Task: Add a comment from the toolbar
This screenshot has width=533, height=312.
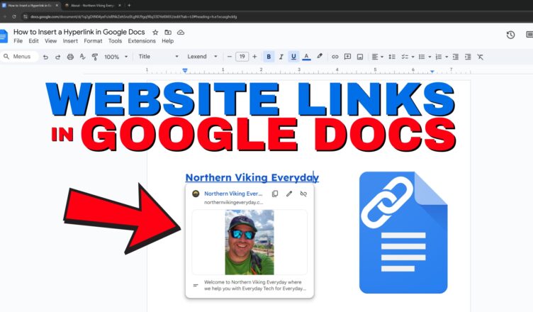Action: click(x=347, y=57)
